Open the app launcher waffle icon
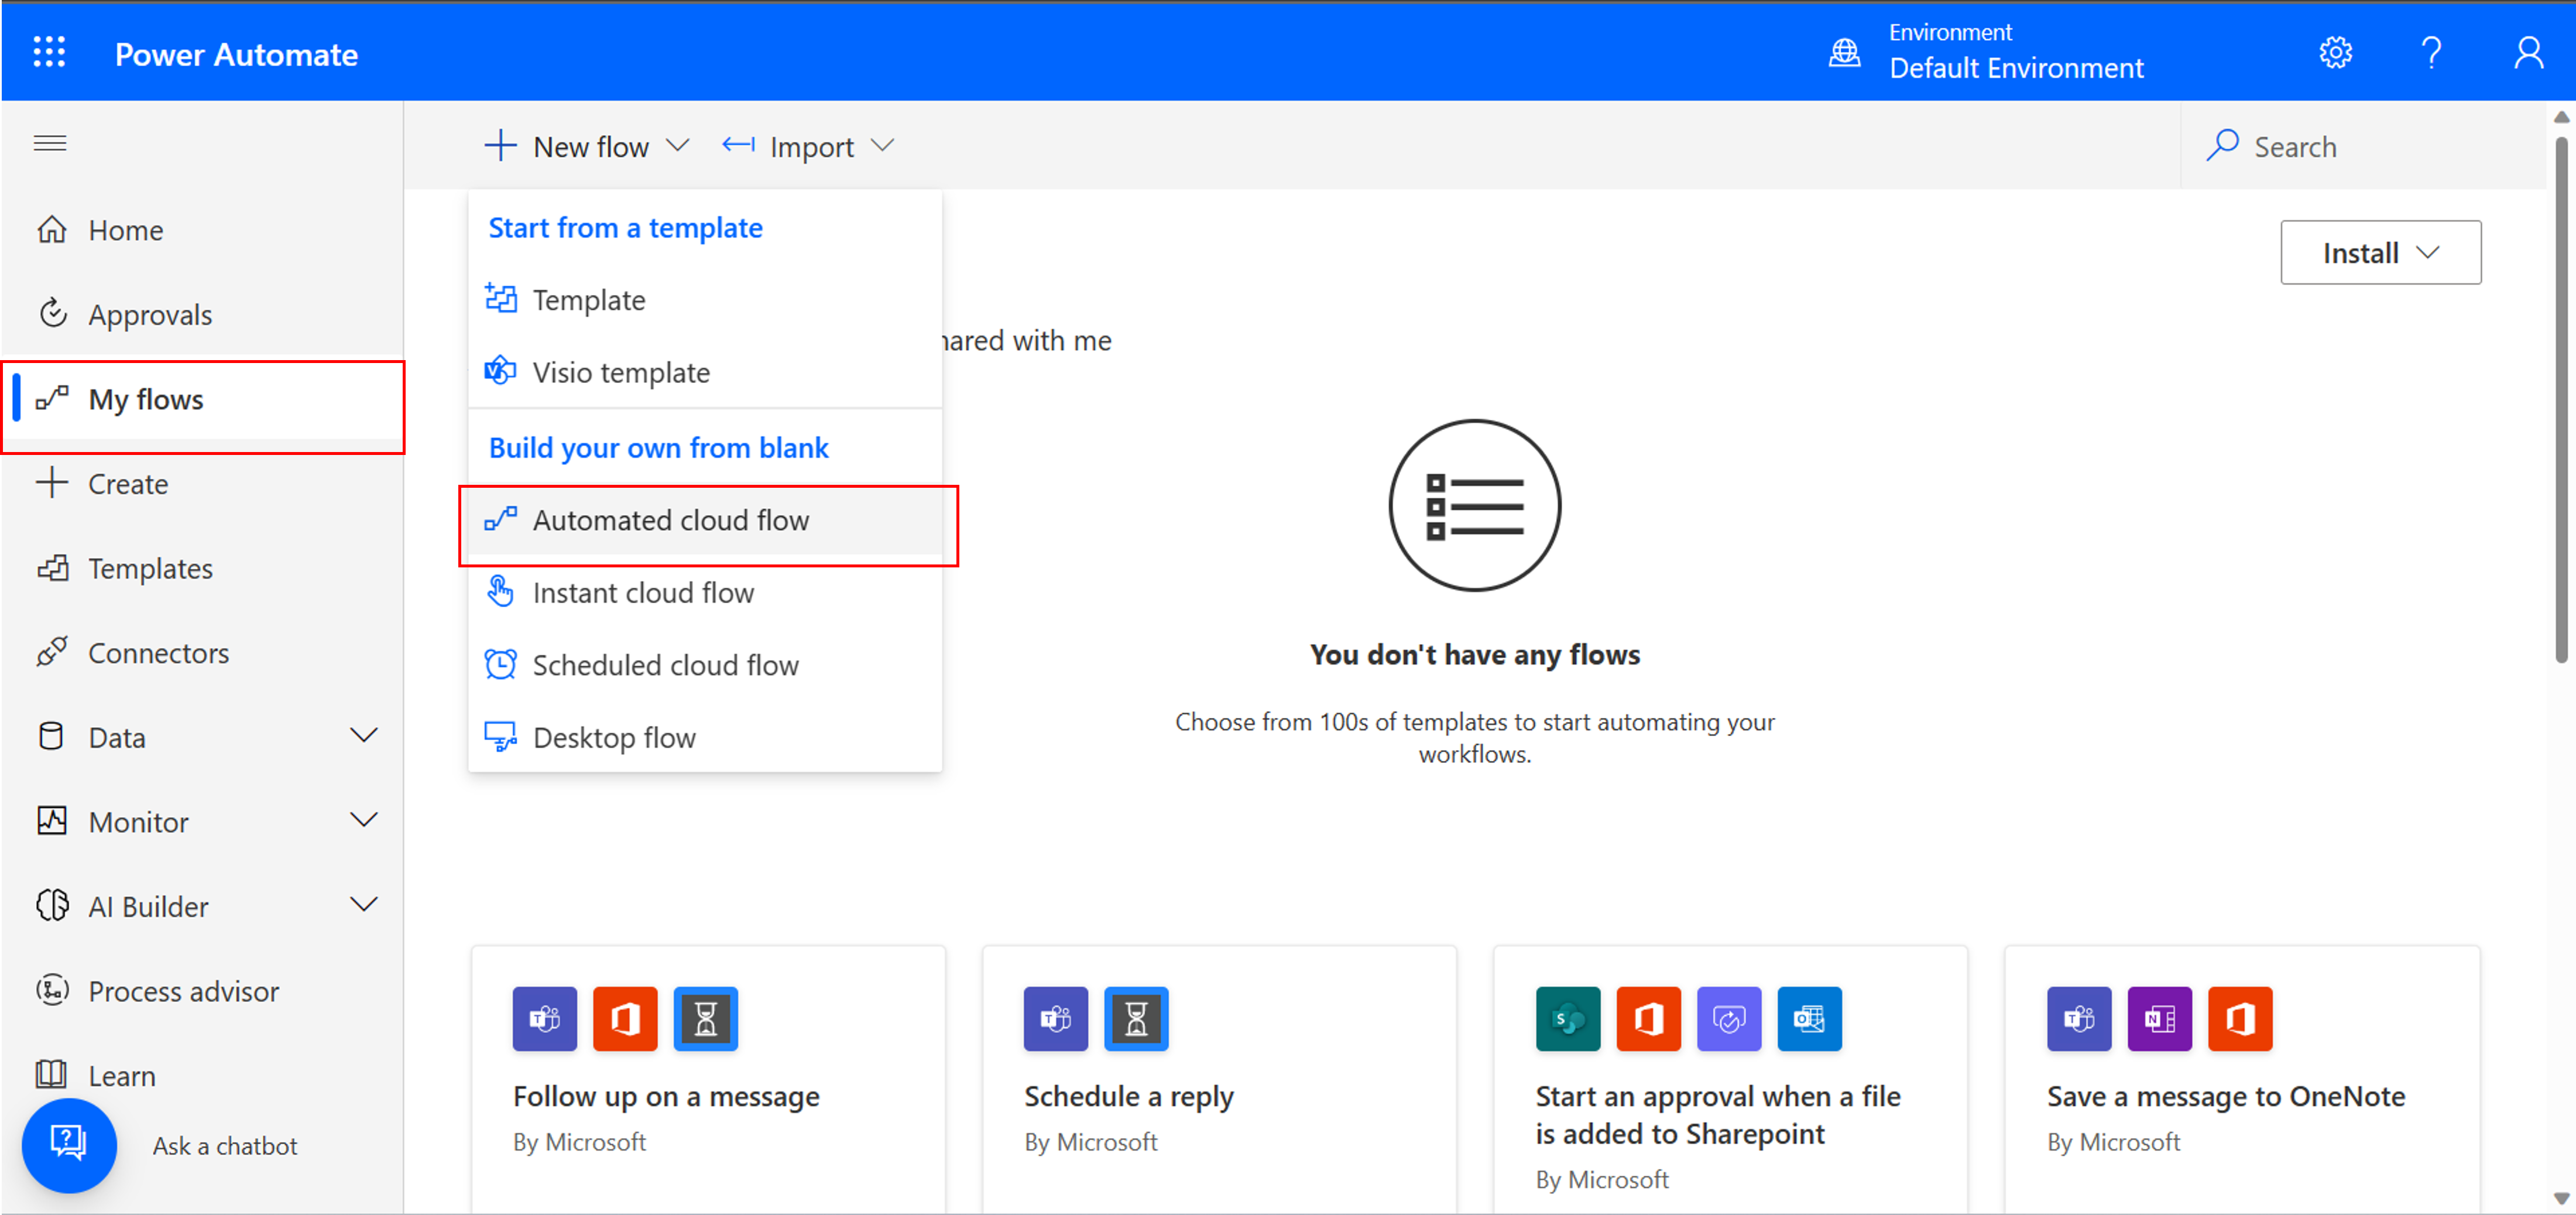 pos(49,52)
